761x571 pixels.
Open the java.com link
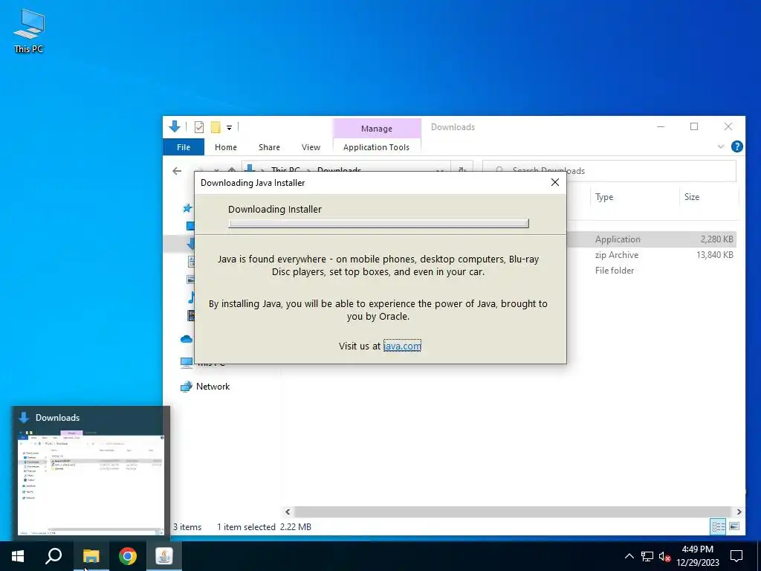[402, 346]
